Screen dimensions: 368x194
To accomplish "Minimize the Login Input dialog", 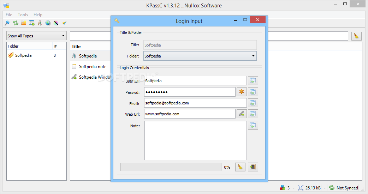I will pos(236,20).
